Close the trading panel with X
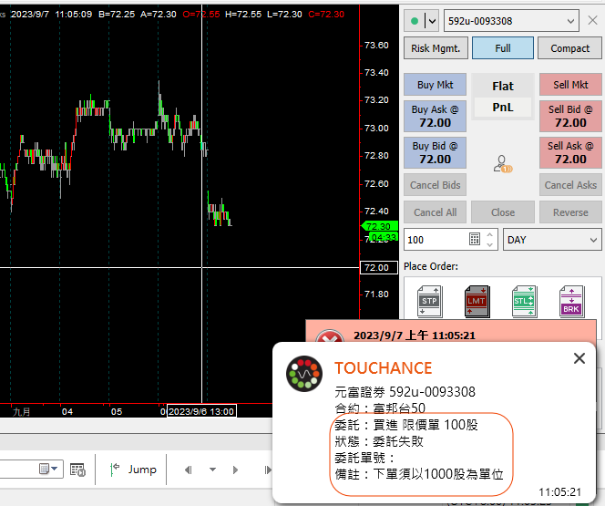605x506 pixels. tap(592, 20)
